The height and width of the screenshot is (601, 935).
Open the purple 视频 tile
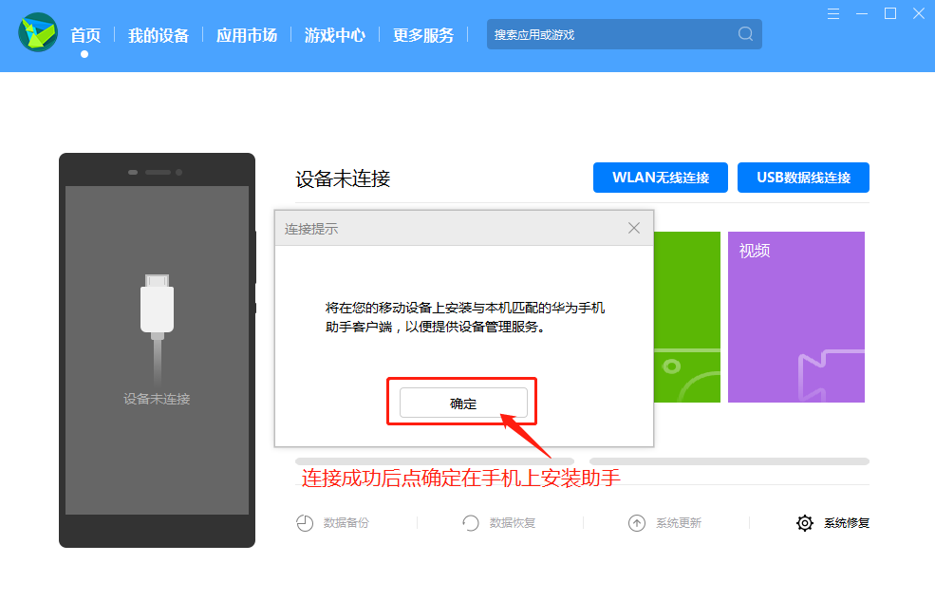click(796, 317)
